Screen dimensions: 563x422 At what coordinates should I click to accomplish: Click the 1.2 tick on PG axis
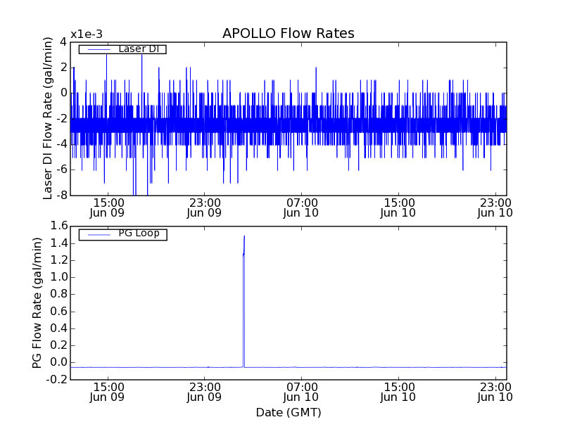click(x=59, y=260)
